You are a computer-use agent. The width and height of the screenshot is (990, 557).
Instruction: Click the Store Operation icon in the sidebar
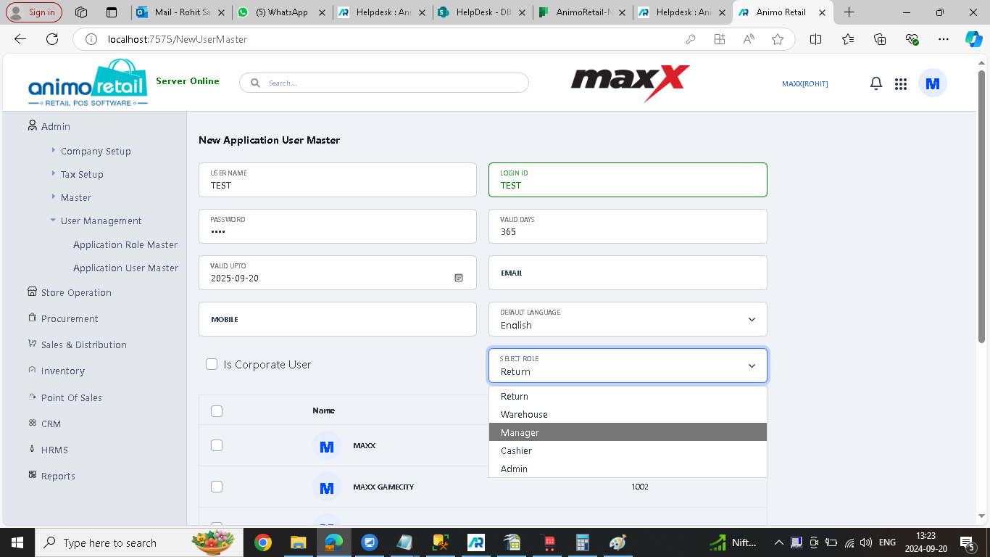32,292
